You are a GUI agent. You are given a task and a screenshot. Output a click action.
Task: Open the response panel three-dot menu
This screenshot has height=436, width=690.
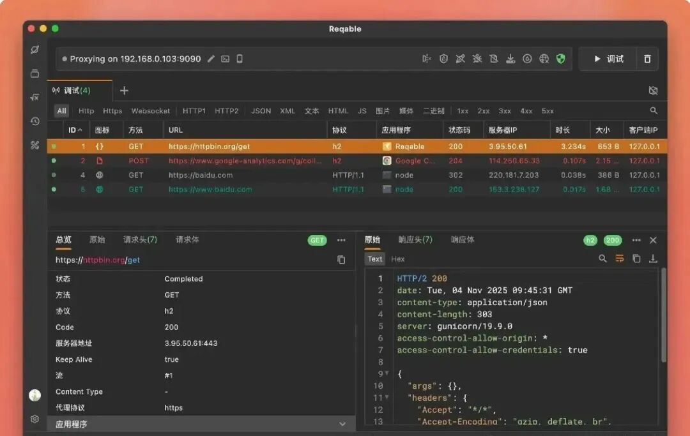pyautogui.click(x=636, y=240)
